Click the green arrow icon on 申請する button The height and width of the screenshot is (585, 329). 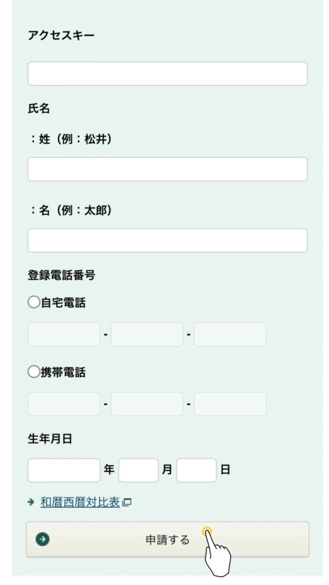pyautogui.click(x=42, y=539)
